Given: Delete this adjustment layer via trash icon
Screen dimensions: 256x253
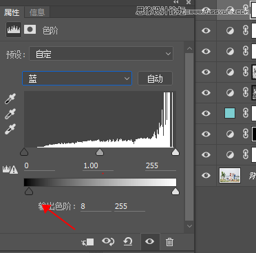Looking at the screenshot, I should point(169,242).
